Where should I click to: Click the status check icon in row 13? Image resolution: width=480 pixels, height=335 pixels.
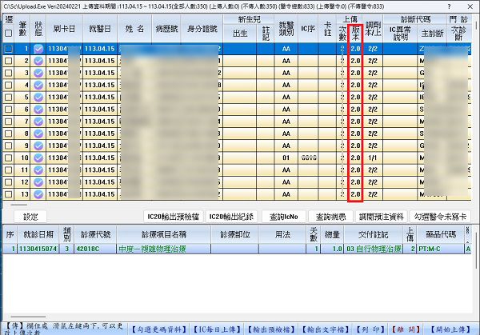38,194
